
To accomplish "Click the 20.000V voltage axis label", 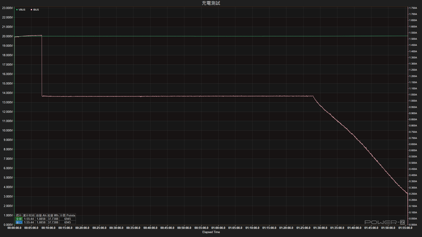I will (x=7, y=36).
